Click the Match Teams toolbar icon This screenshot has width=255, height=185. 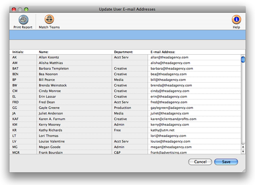click(49, 19)
